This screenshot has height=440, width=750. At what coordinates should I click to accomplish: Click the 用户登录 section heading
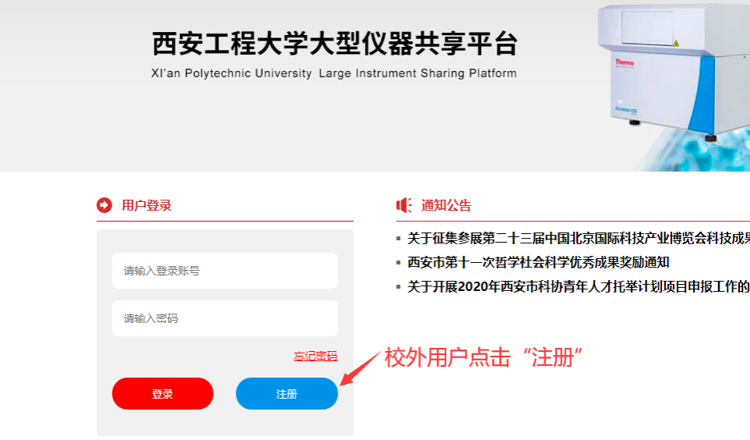[x=147, y=205]
